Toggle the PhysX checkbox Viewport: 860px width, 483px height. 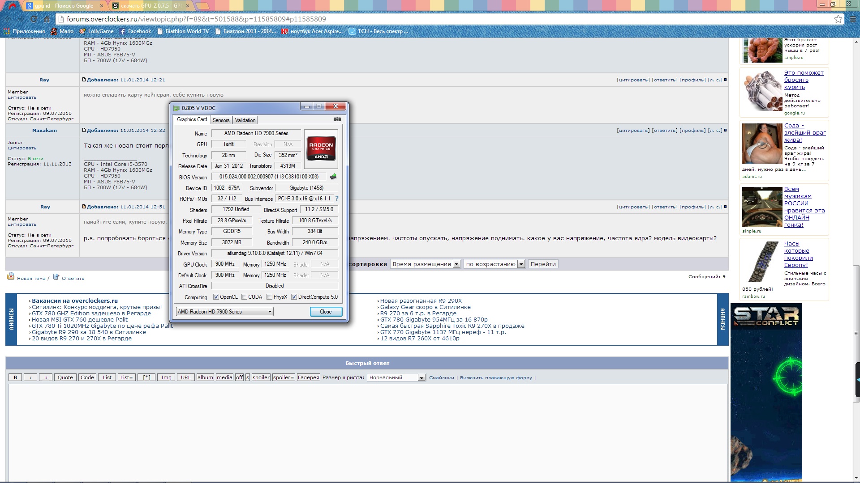pos(269,297)
